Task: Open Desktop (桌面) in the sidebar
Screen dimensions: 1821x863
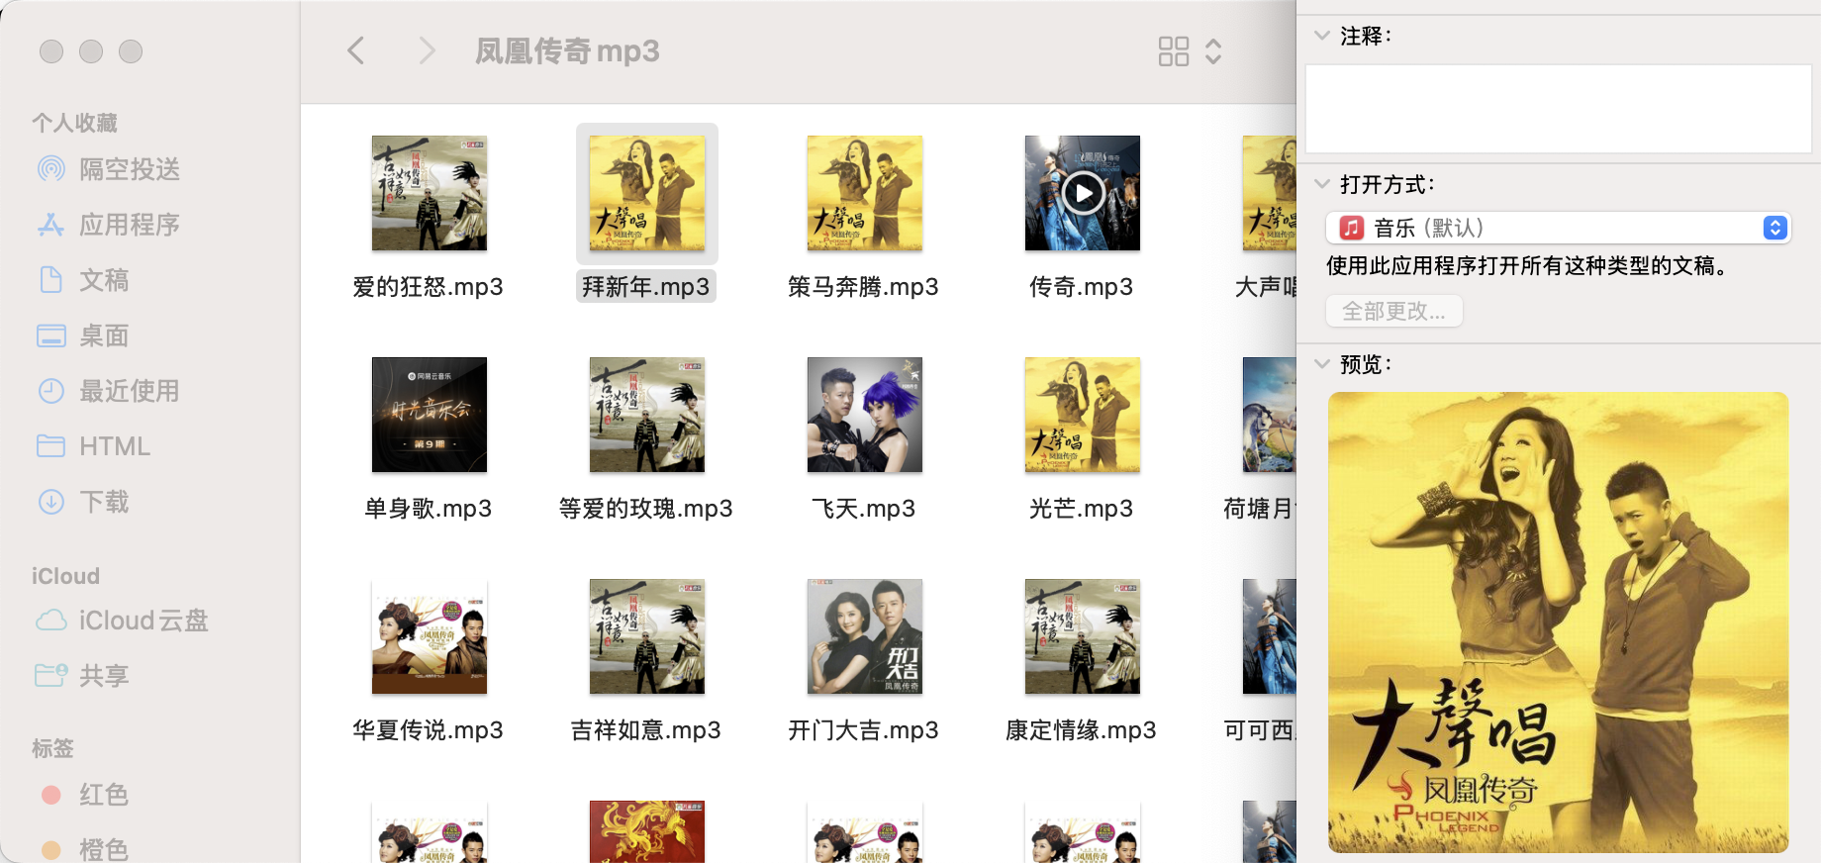Action: coord(83,336)
